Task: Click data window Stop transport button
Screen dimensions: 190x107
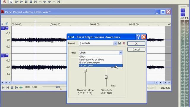Action: point(12,87)
